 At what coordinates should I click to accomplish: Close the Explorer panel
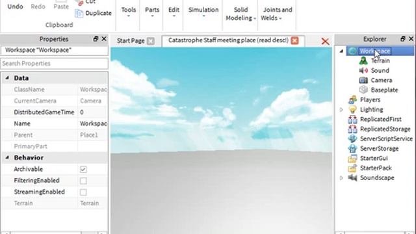[411, 39]
